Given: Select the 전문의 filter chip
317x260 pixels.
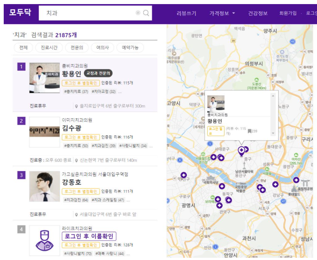Looking at the screenshot, I should point(77,48).
